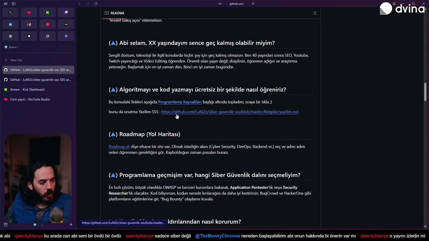Viewport: 429px width, 241px height.
Task: Click the 'Application Pentester' bold text
Action: [x=249, y=187]
